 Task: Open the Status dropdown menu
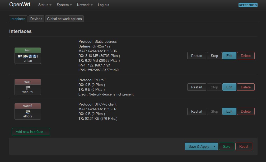pyautogui.click(x=45, y=5)
